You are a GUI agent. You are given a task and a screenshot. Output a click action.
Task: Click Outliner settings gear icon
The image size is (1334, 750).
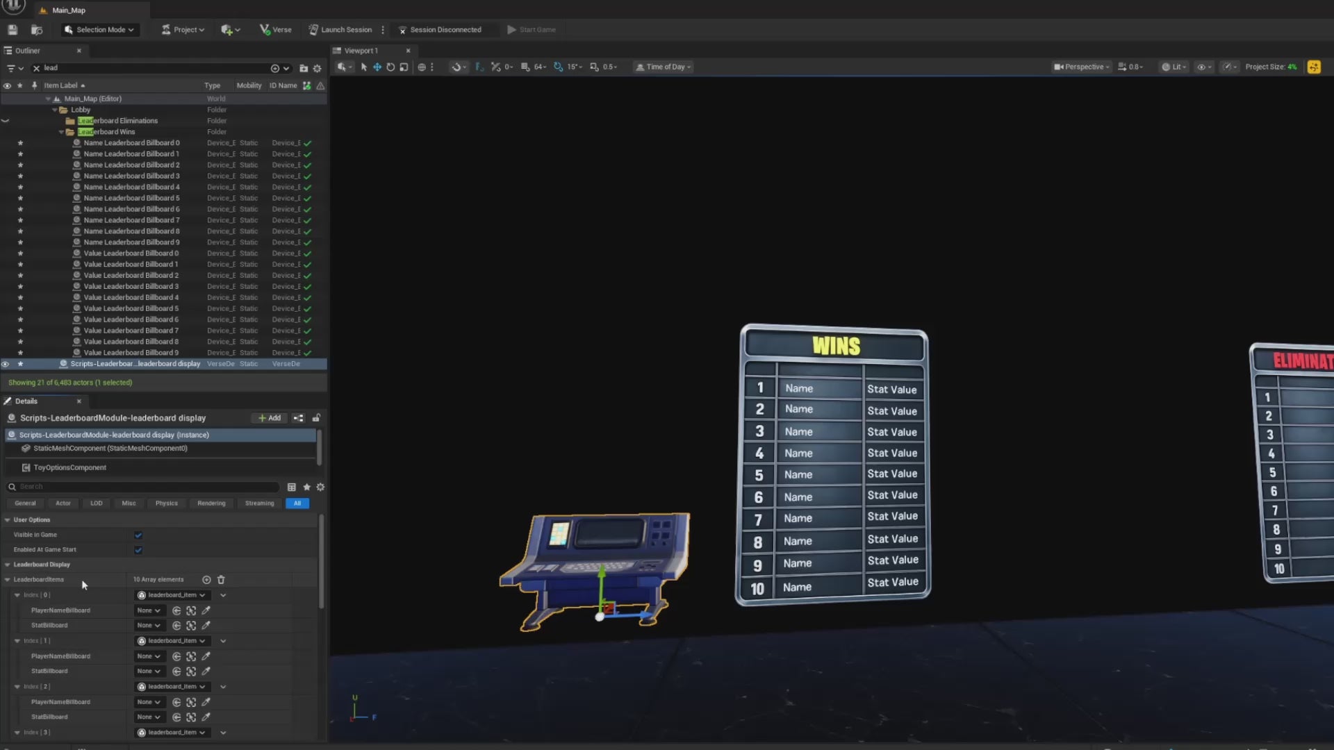pyautogui.click(x=318, y=68)
